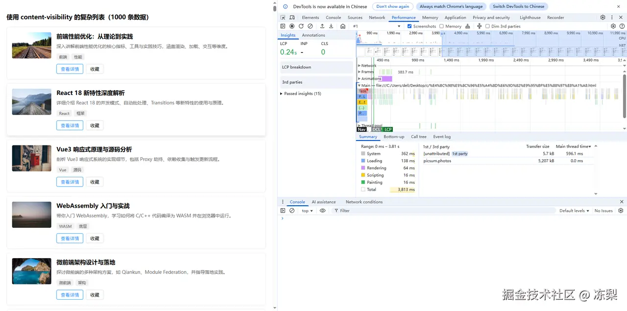Open the AI assistance drawer tab
The width and height of the screenshot is (627, 311).
[x=324, y=202]
